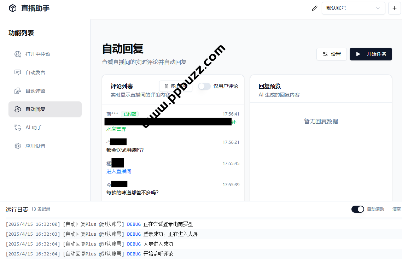The width and height of the screenshot is (402, 259).
Task: Click the comment 都会送试用装吗?
Action: [x=125, y=150]
